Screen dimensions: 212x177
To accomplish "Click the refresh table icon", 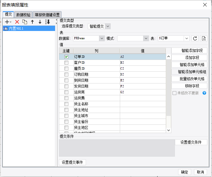I will tap(195, 38).
